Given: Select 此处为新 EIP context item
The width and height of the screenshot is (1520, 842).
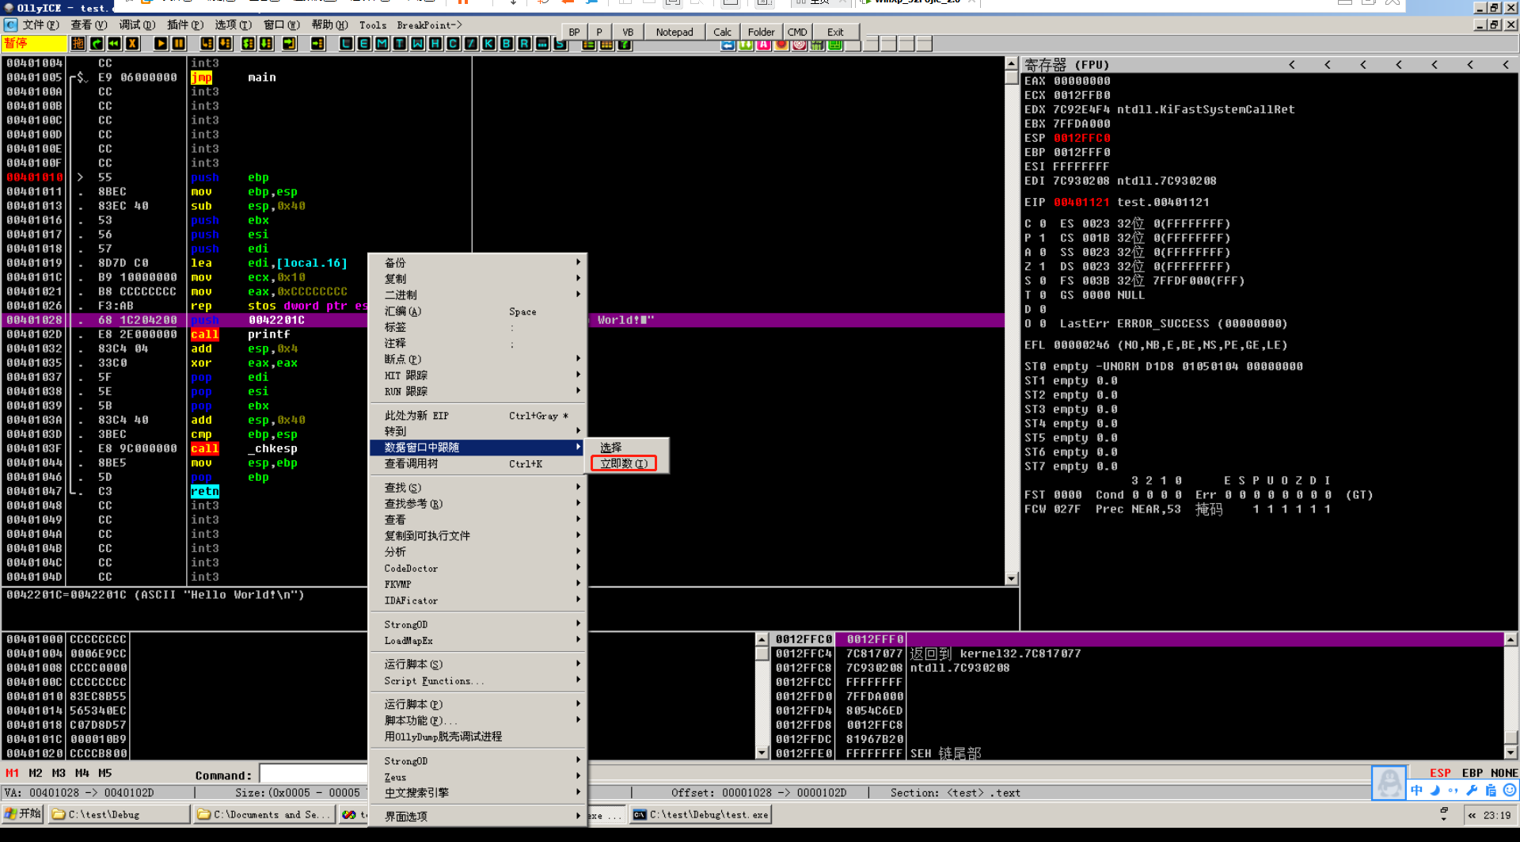Looking at the screenshot, I should pos(479,415).
